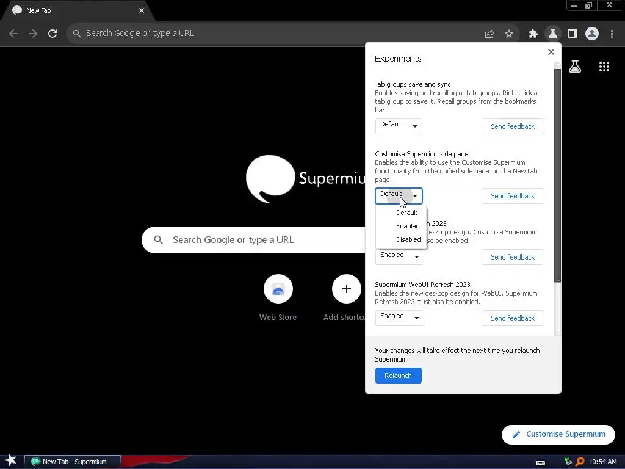Send feedback for Supermium Refresh 2023
Image resolution: width=625 pixels, height=469 pixels.
pos(513,257)
